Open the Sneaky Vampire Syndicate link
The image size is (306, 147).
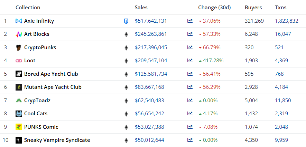57,140
